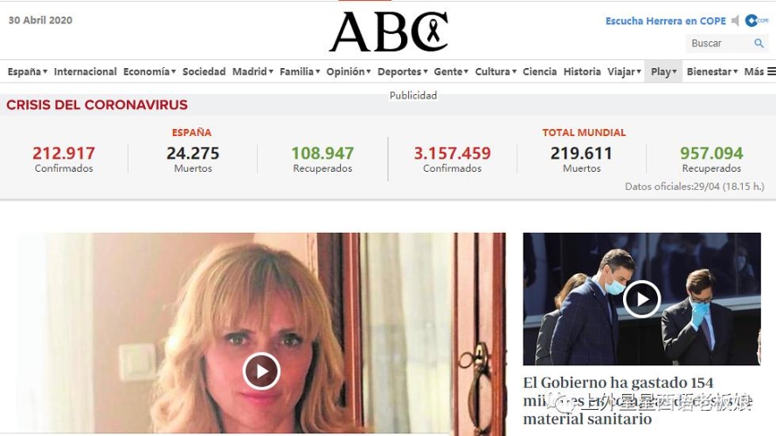The width and height of the screenshot is (776, 436).
Task: Open the Sociedad section
Action: pos(204,72)
